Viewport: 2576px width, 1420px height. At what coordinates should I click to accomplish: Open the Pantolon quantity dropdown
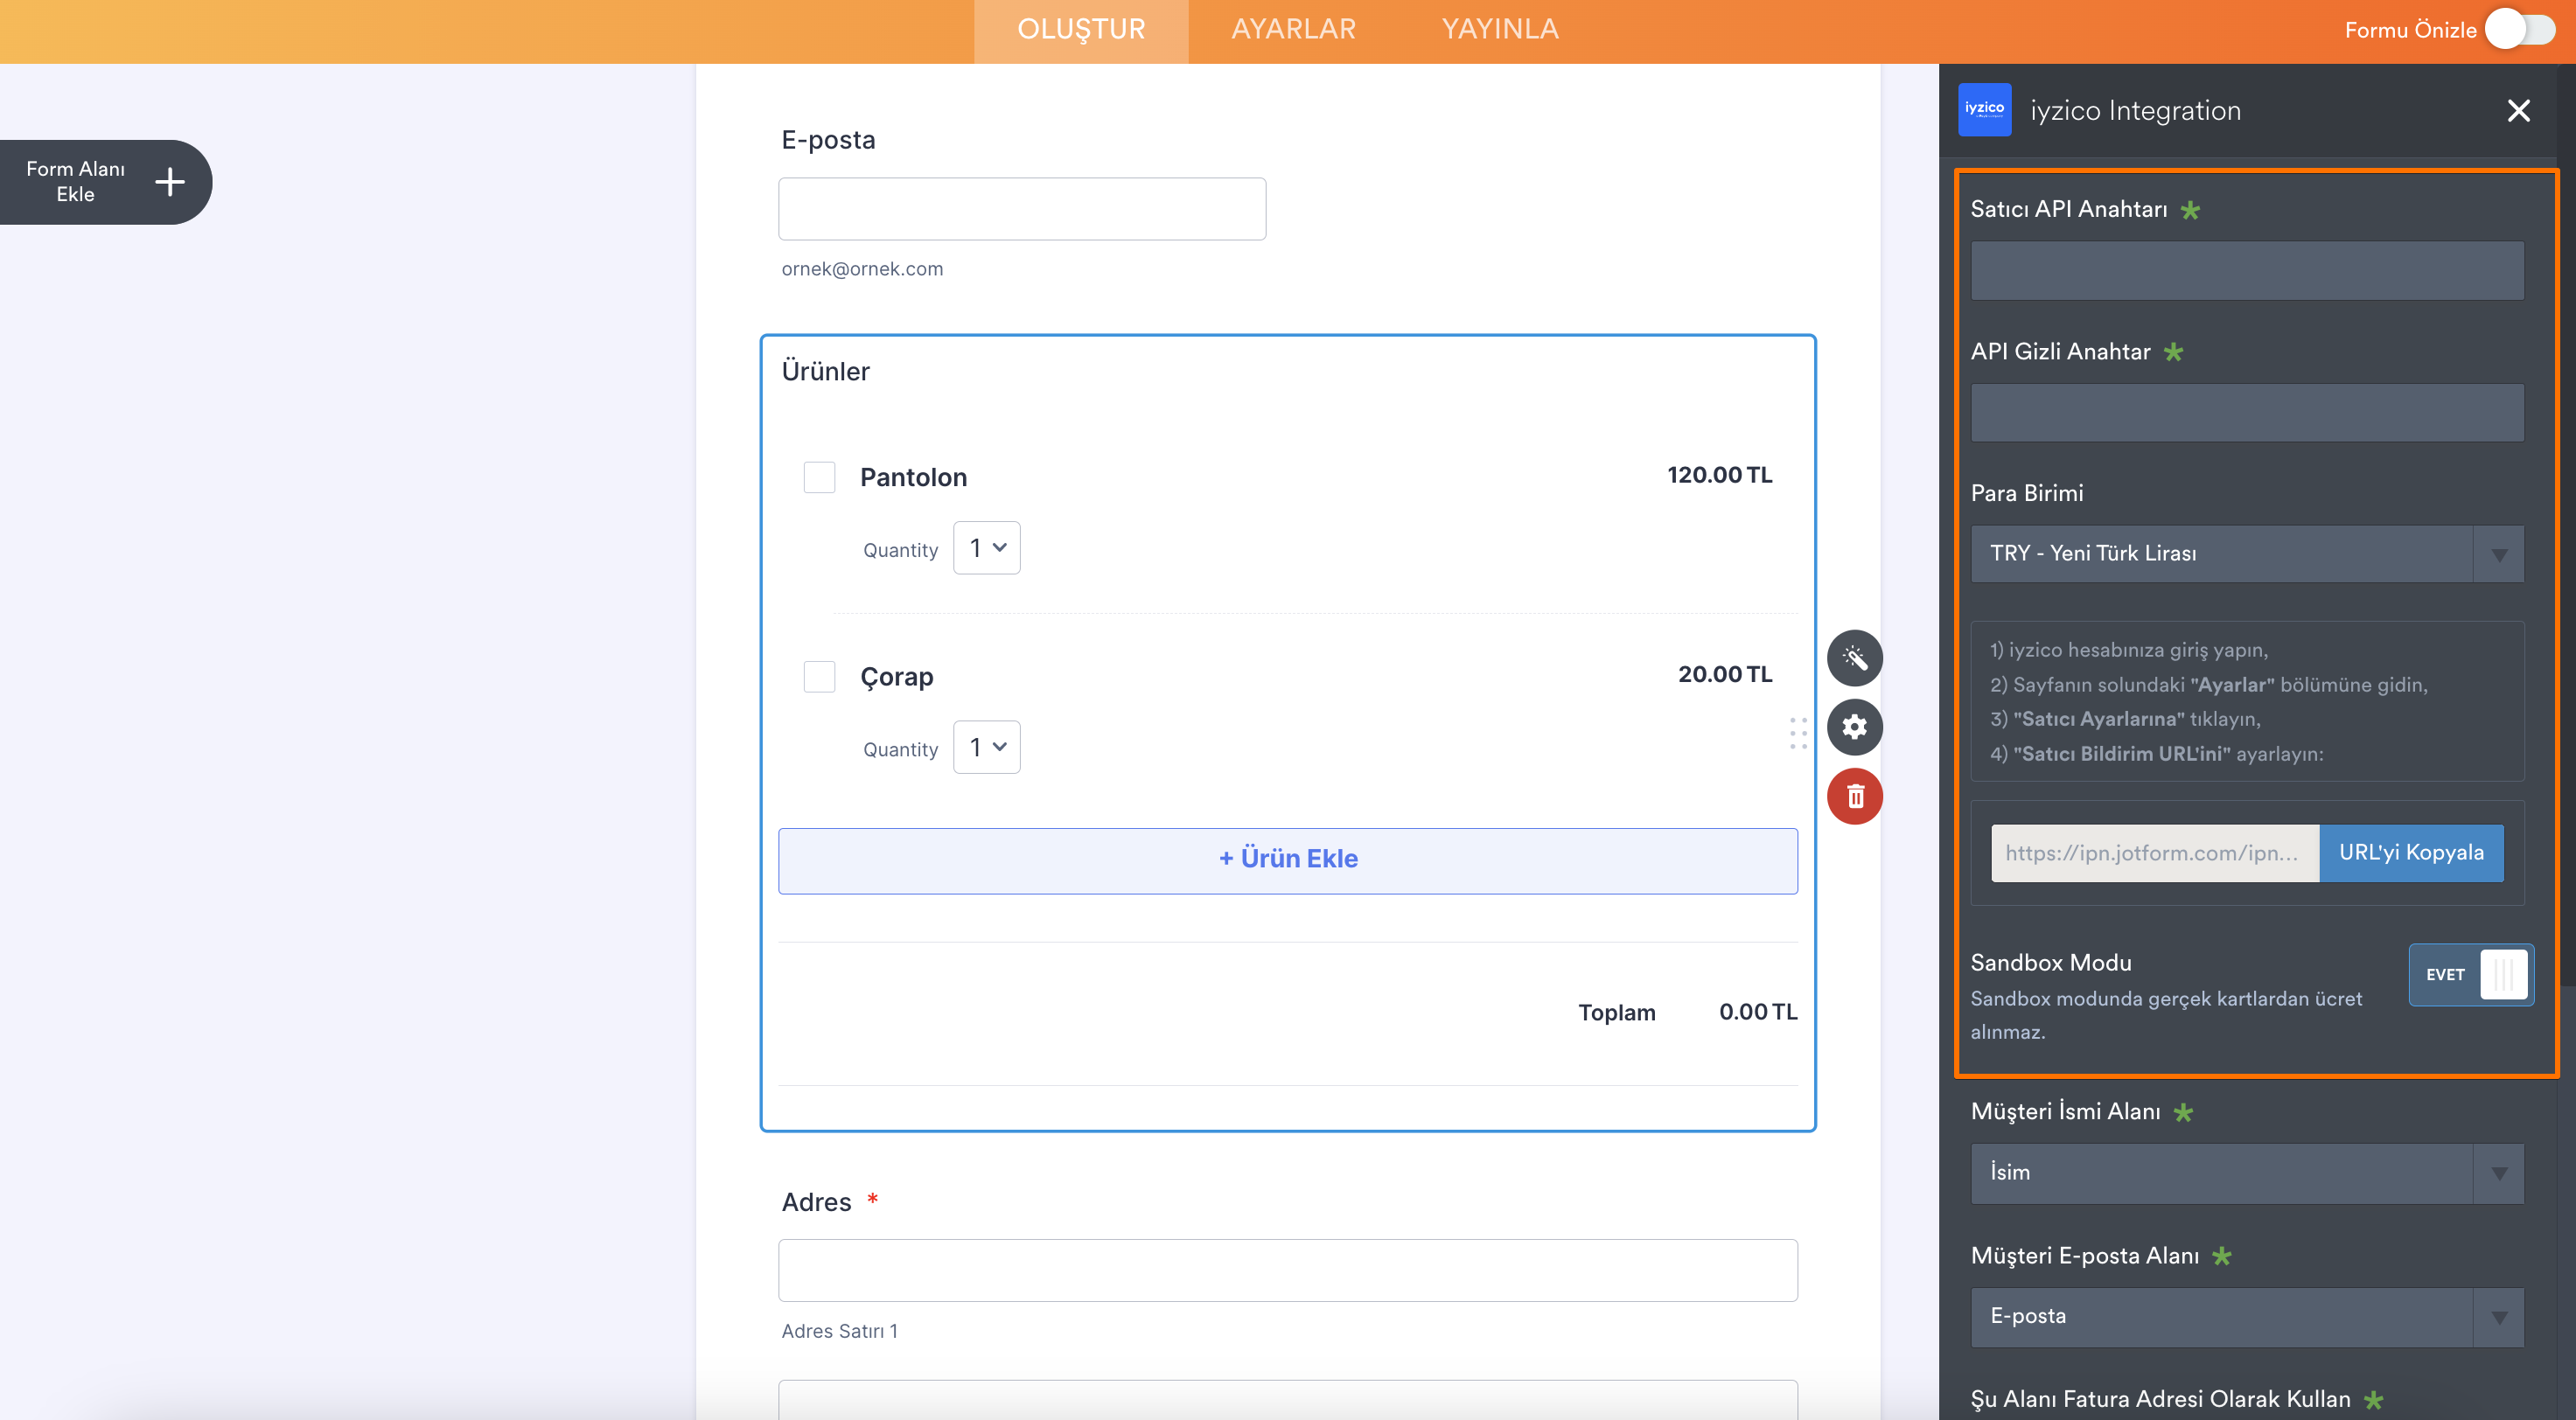point(986,547)
